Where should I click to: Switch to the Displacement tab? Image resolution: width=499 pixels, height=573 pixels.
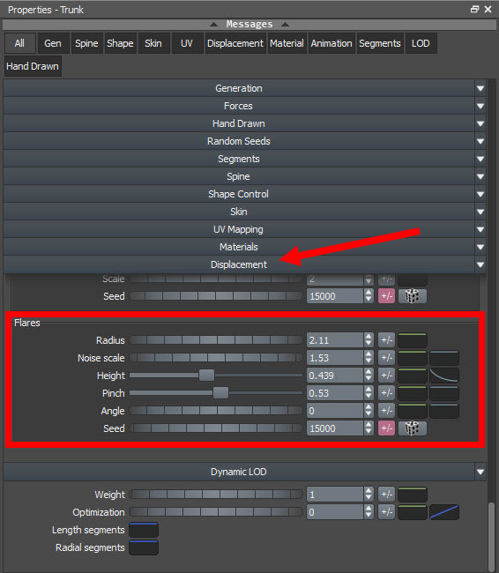235,43
